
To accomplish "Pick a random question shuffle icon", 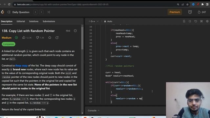I will coord(49,12).
